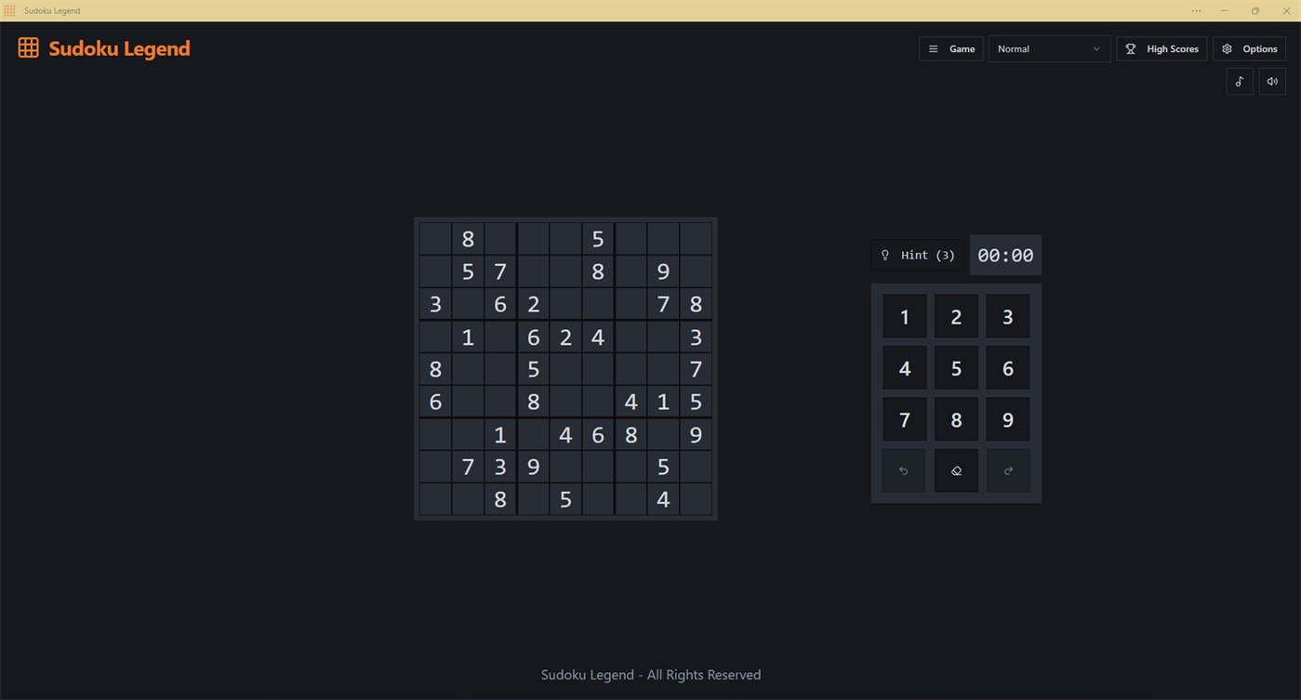
Task: Select number 1 on the number pad
Action: pos(903,316)
